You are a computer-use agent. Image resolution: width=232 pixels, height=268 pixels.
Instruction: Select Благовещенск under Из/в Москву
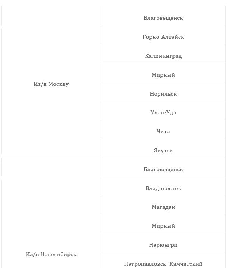pos(163,16)
